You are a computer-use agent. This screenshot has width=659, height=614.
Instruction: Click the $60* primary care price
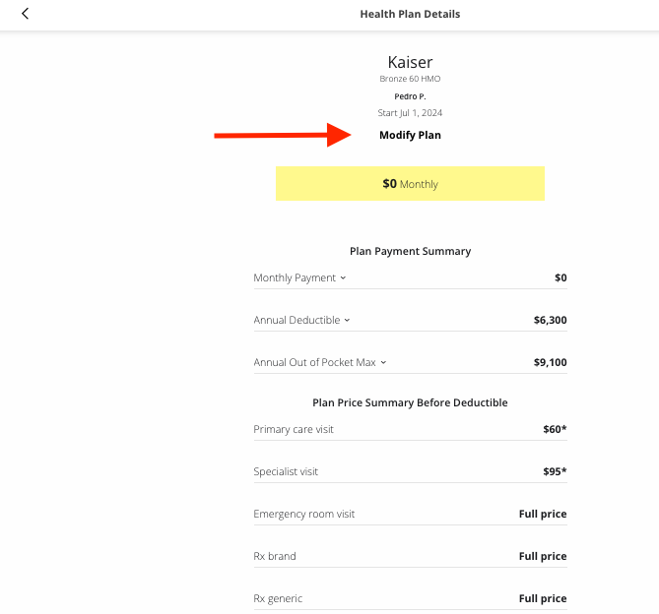click(x=555, y=429)
